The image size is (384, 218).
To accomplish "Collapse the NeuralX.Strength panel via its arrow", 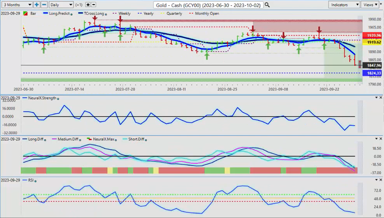I will coord(376,98).
